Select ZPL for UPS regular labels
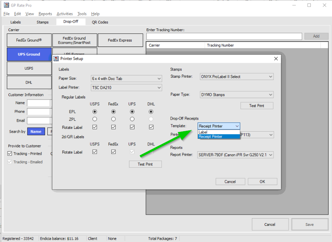The height and width of the screenshot is (242, 332). 132,119
